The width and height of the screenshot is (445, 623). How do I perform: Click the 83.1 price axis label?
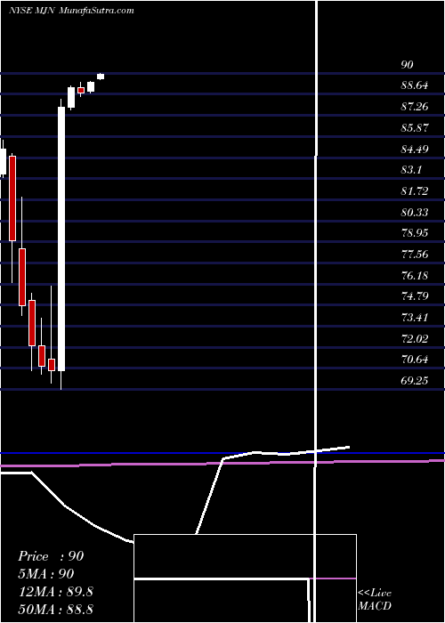(x=411, y=170)
